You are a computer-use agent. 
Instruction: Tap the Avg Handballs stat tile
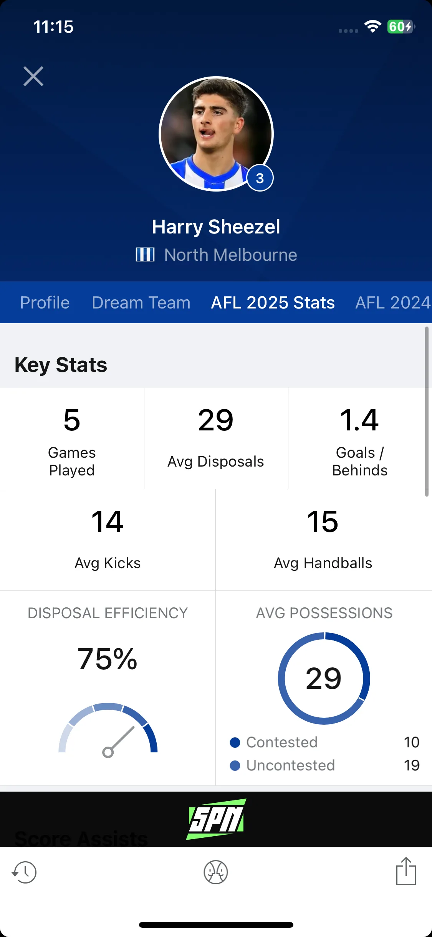(324, 540)
